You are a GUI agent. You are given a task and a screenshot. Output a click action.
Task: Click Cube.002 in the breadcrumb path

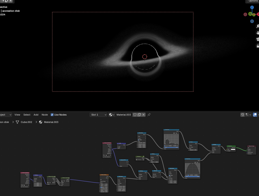pyautogui.click(x=26, y=122)
